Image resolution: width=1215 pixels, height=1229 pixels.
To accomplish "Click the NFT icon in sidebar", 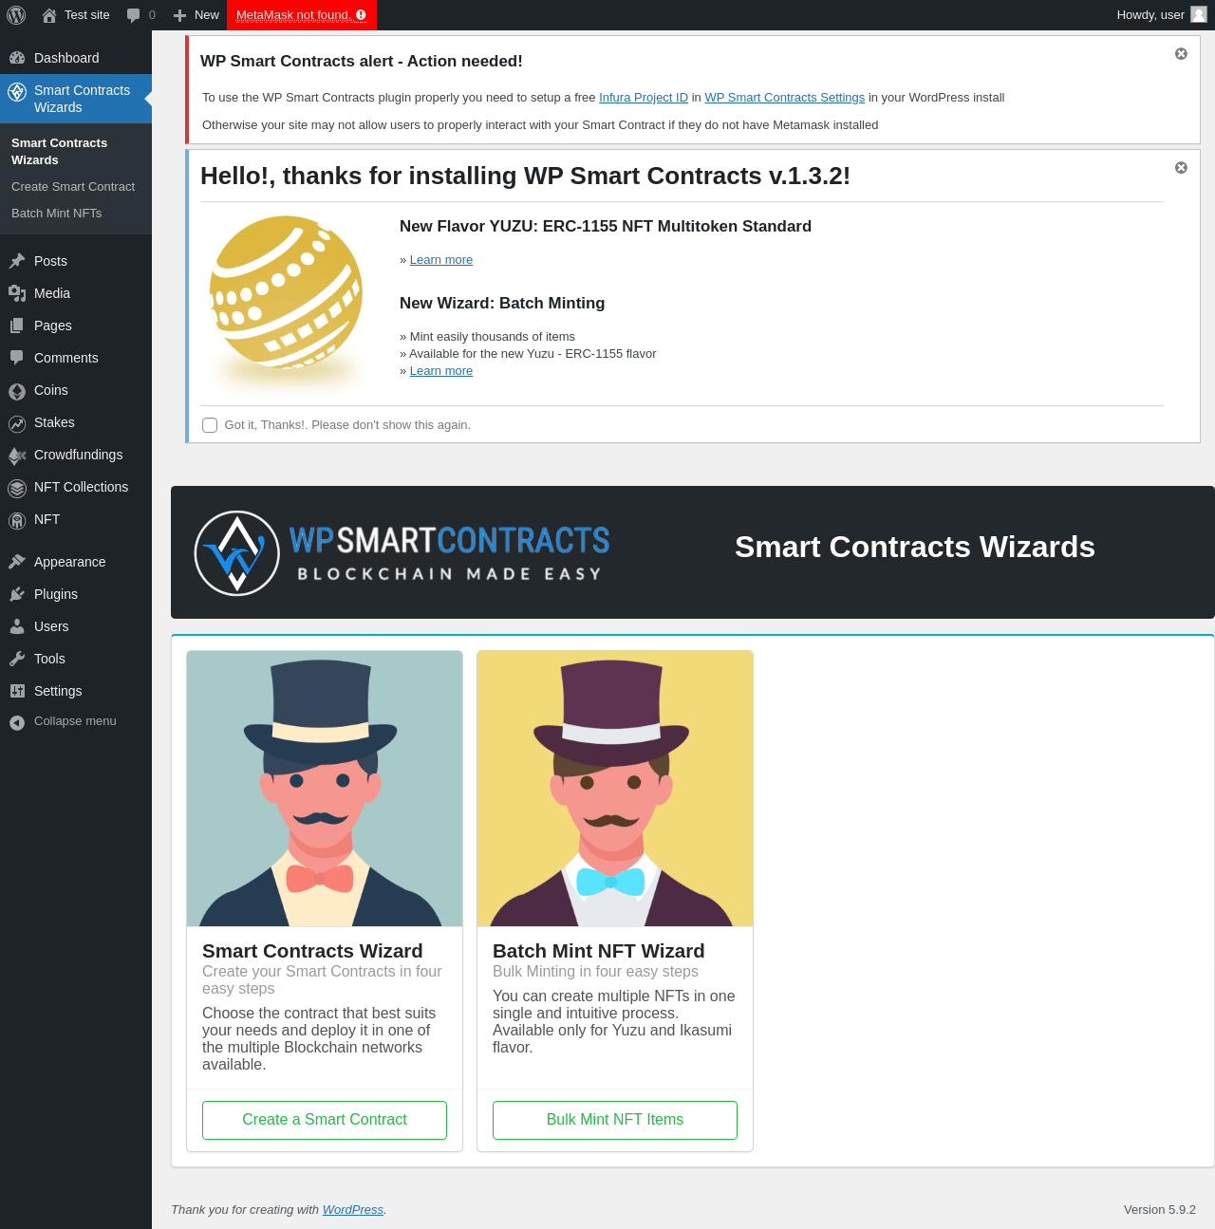I will pyautogui.click(x=17, y=520).
